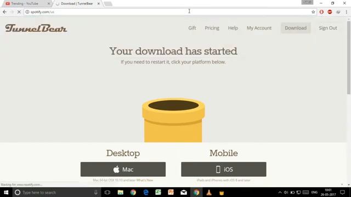
Task: Click the TunnelBear pot icon on the taskbar
Action: coord(222,193)
